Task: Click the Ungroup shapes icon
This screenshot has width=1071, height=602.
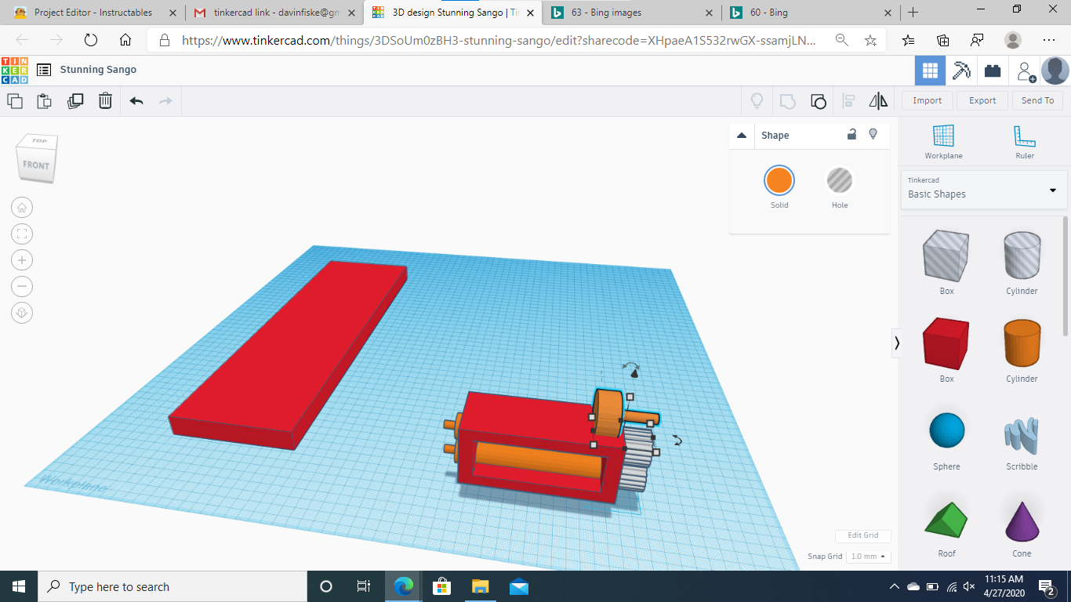Action: pyautogui.click(x=818, y=100)
